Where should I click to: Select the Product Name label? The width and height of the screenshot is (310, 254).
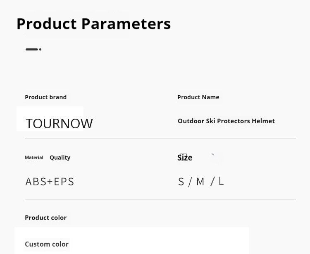(x=198, y=97)
